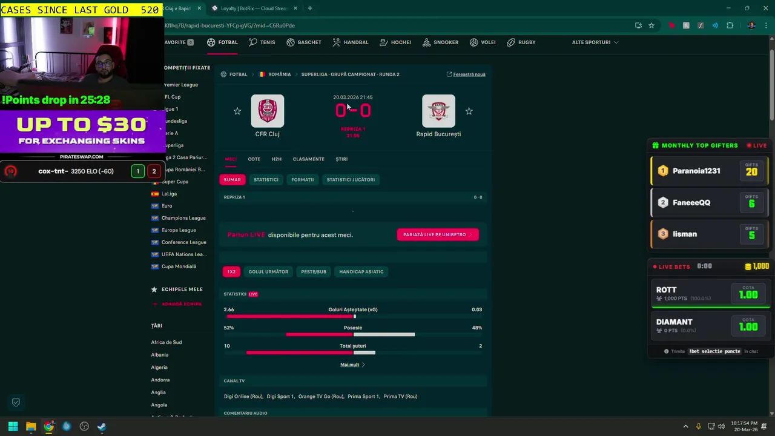
Task: Favorite CFR Cluj with the star icon
Action: [x=237, y=111]
